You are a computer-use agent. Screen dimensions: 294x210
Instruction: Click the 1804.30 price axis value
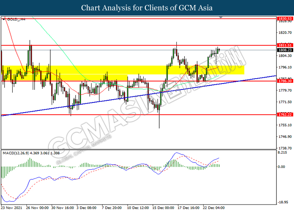[x=285, y=56]
